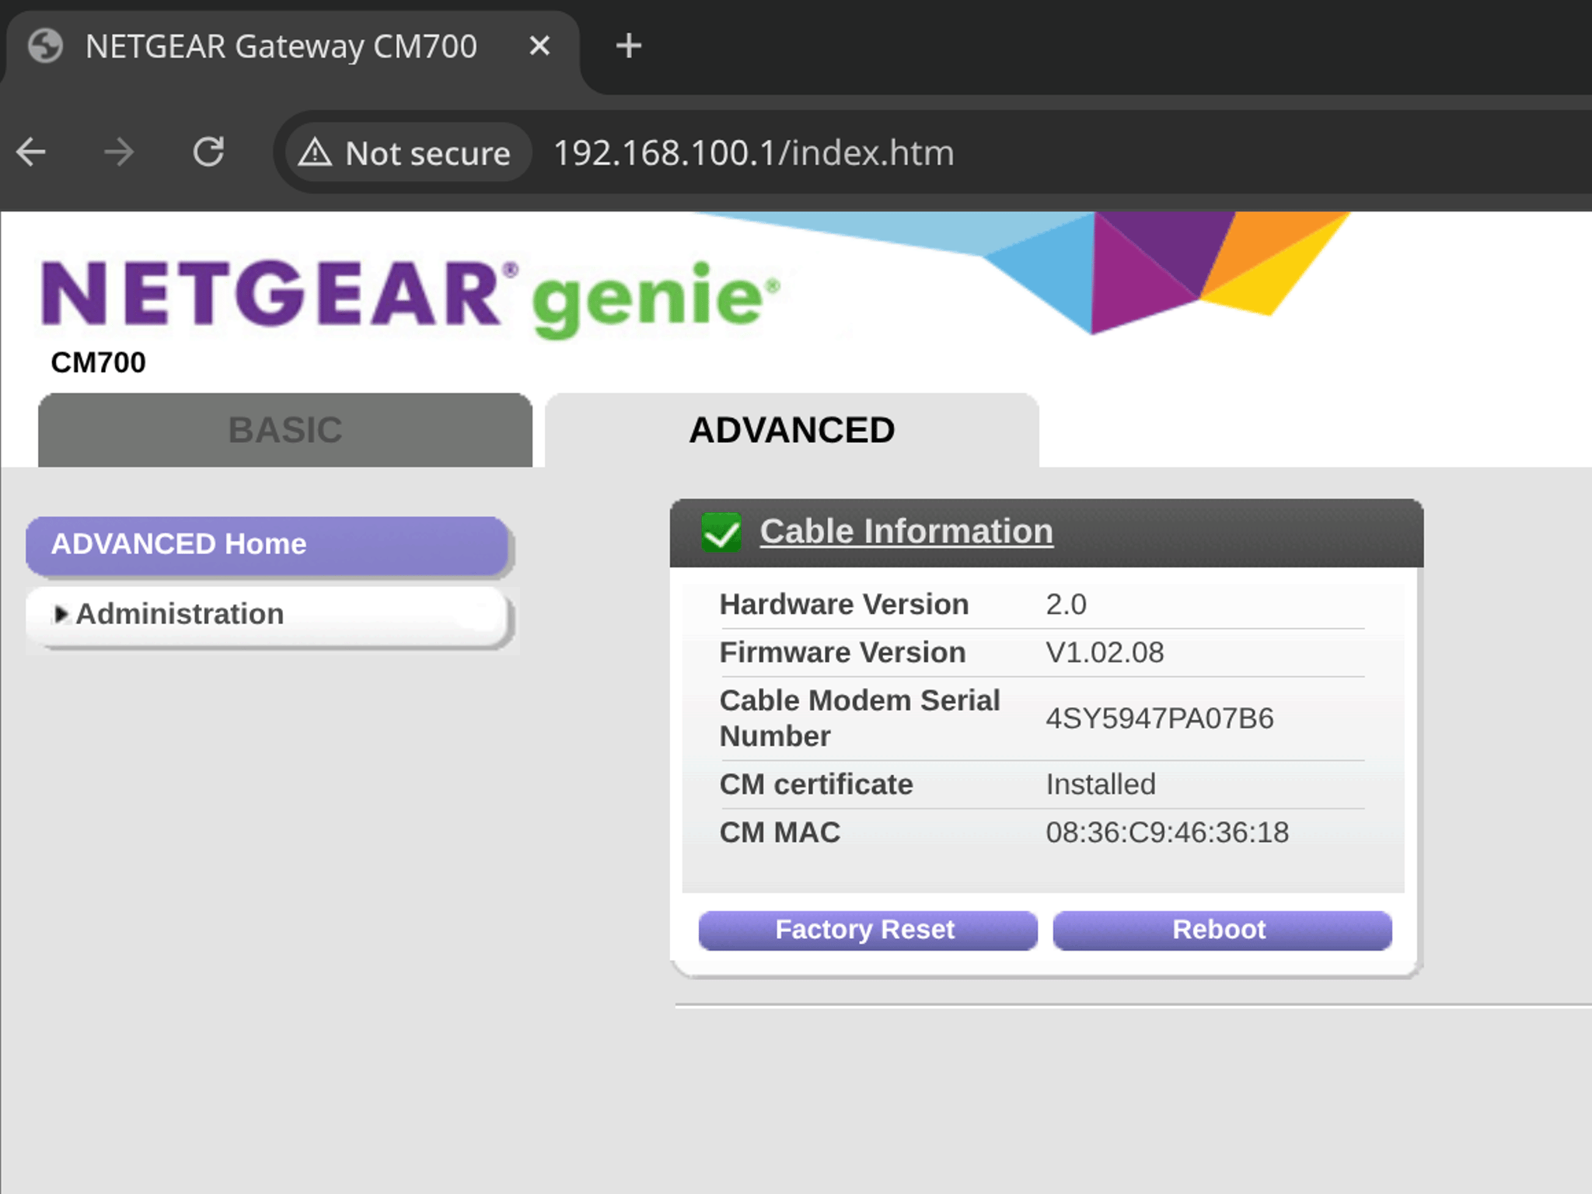
Task: Click the CM MAC label
Action: (x=780, y=833)
